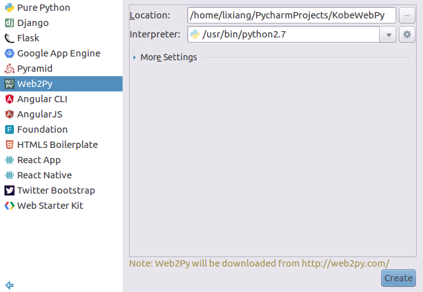
Task: Click the Flask horn icon
Action: (x=10, y=38)
